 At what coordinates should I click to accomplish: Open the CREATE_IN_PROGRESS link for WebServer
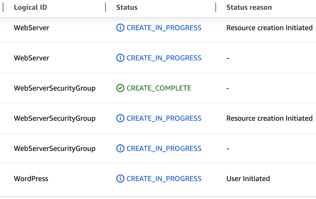pyautogui.click(x=164, y=28)
